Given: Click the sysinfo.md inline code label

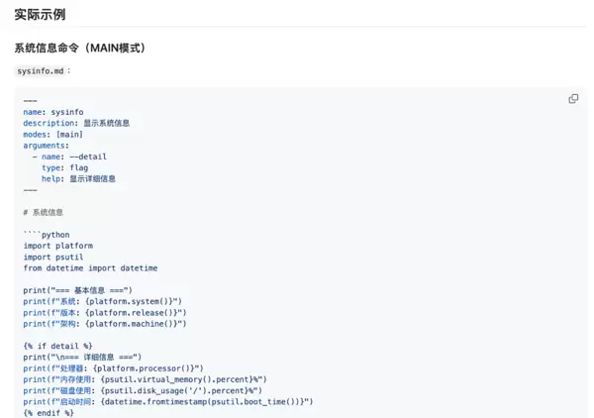Looking at the screenshot, I should click(41, 71).
